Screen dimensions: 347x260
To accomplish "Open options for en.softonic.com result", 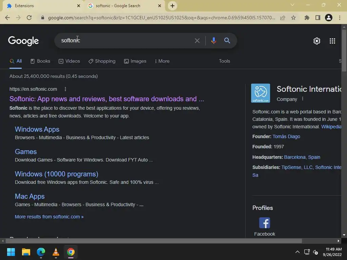I will click(65, 89).
